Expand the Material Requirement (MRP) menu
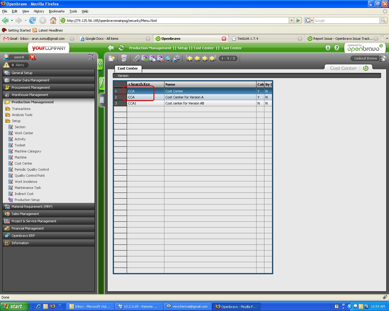The width and height of the screenshot is (389, 311). pyautogui.click(x=49, y=207)
